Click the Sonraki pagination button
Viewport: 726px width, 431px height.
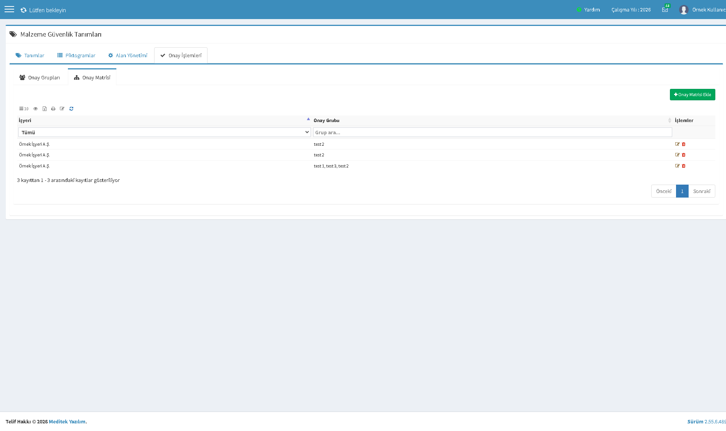pos(702,191)
